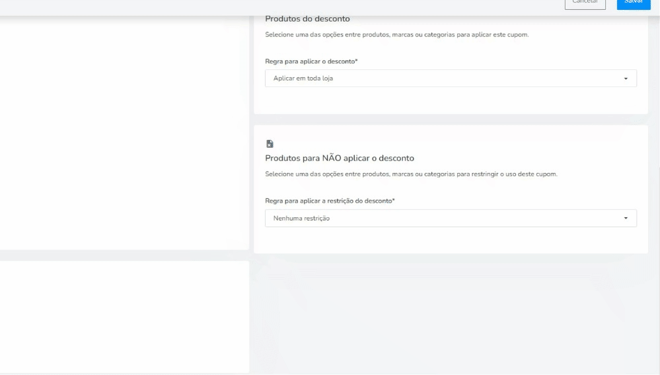Click the excluded-products document icon

pos(270,144)
